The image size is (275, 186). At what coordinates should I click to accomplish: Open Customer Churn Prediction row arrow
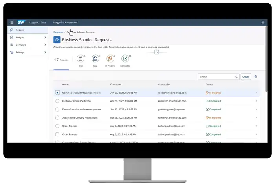pos(256,101)
